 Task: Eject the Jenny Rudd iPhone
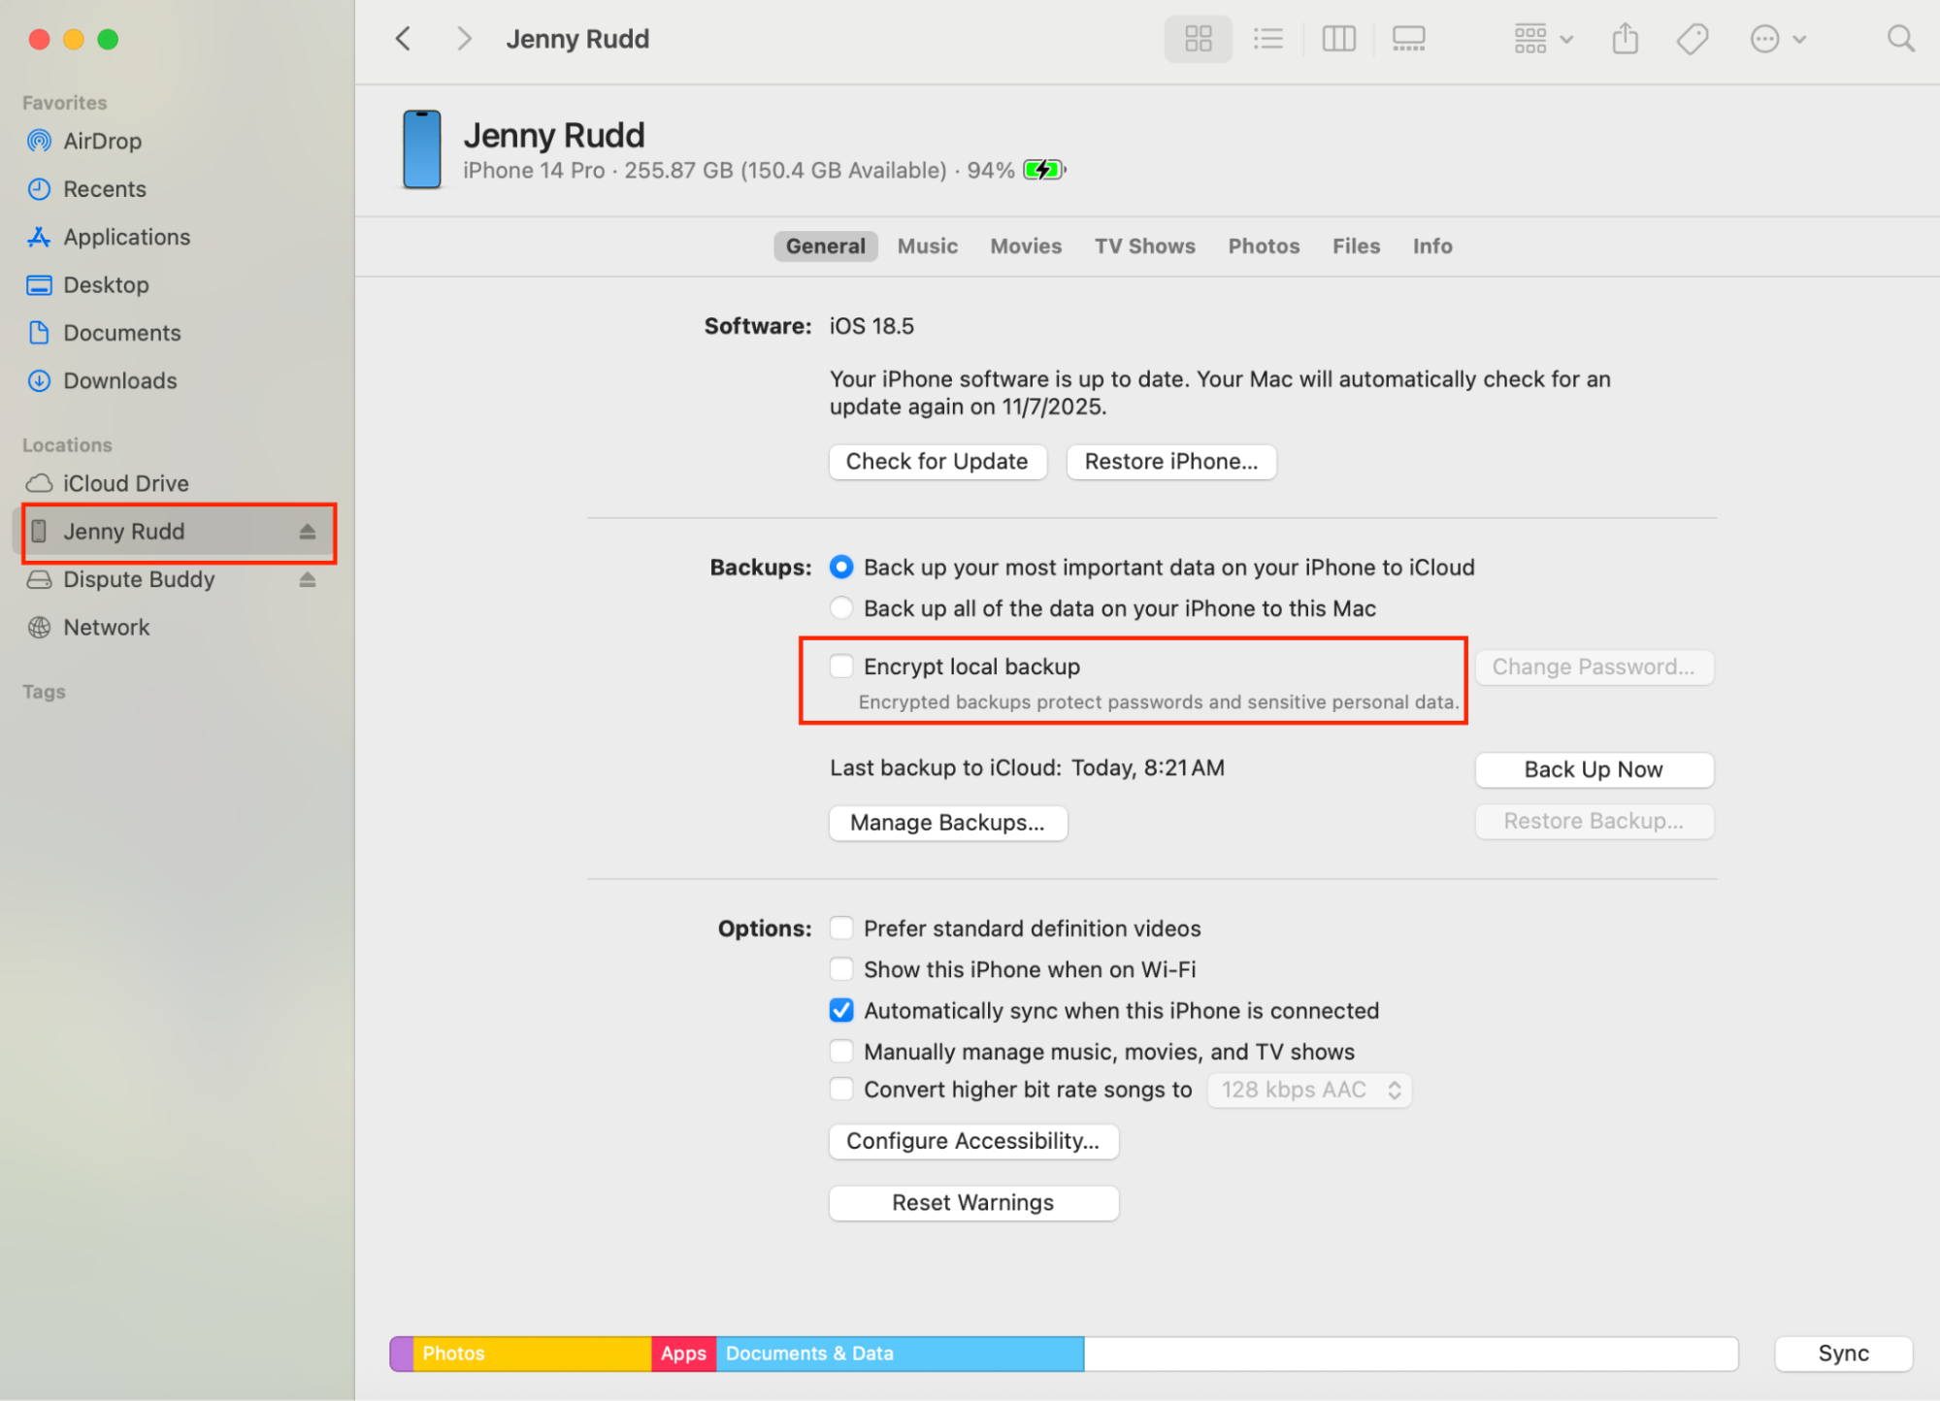click(x=308, y=531)
